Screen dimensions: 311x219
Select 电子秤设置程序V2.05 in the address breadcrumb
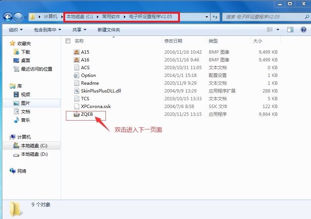(151, 17)
